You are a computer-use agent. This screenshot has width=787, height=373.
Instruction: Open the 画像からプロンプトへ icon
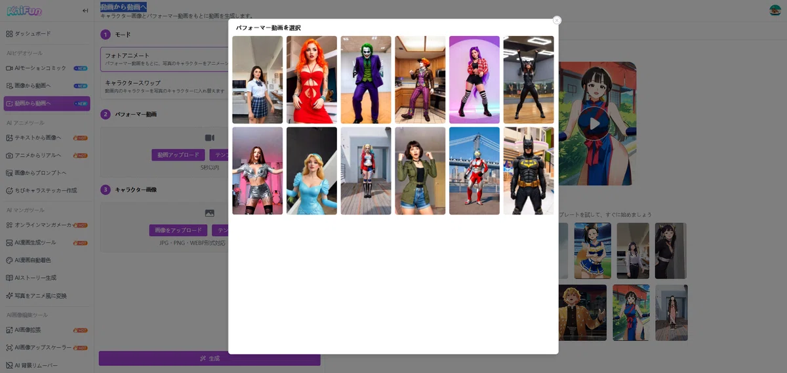[9, 173]
